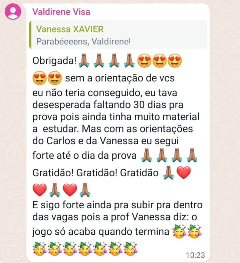Tap the word Obrigada! in the message

(x=54, y=60)
